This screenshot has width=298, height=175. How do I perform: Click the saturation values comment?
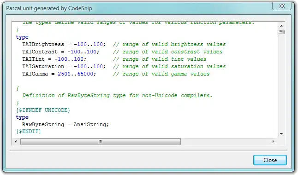click(169, 67)
